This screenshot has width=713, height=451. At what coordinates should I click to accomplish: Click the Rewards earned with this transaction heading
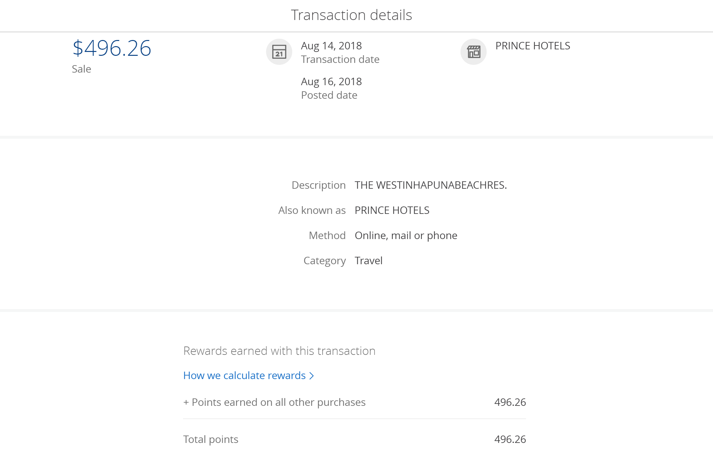point(279,351)
